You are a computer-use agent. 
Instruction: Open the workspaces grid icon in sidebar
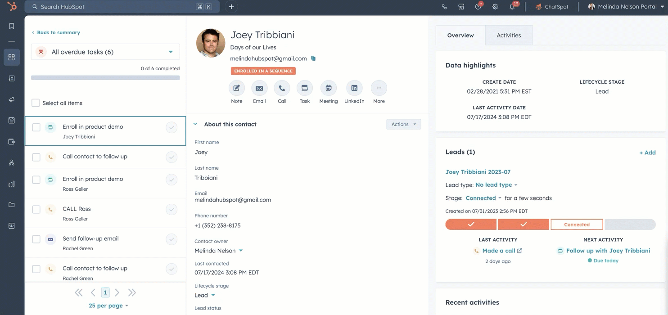point(12,57)
